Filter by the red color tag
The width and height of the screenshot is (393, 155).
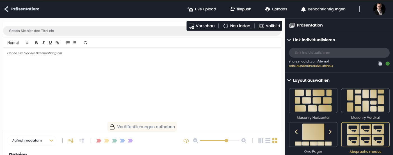(99, 141)
